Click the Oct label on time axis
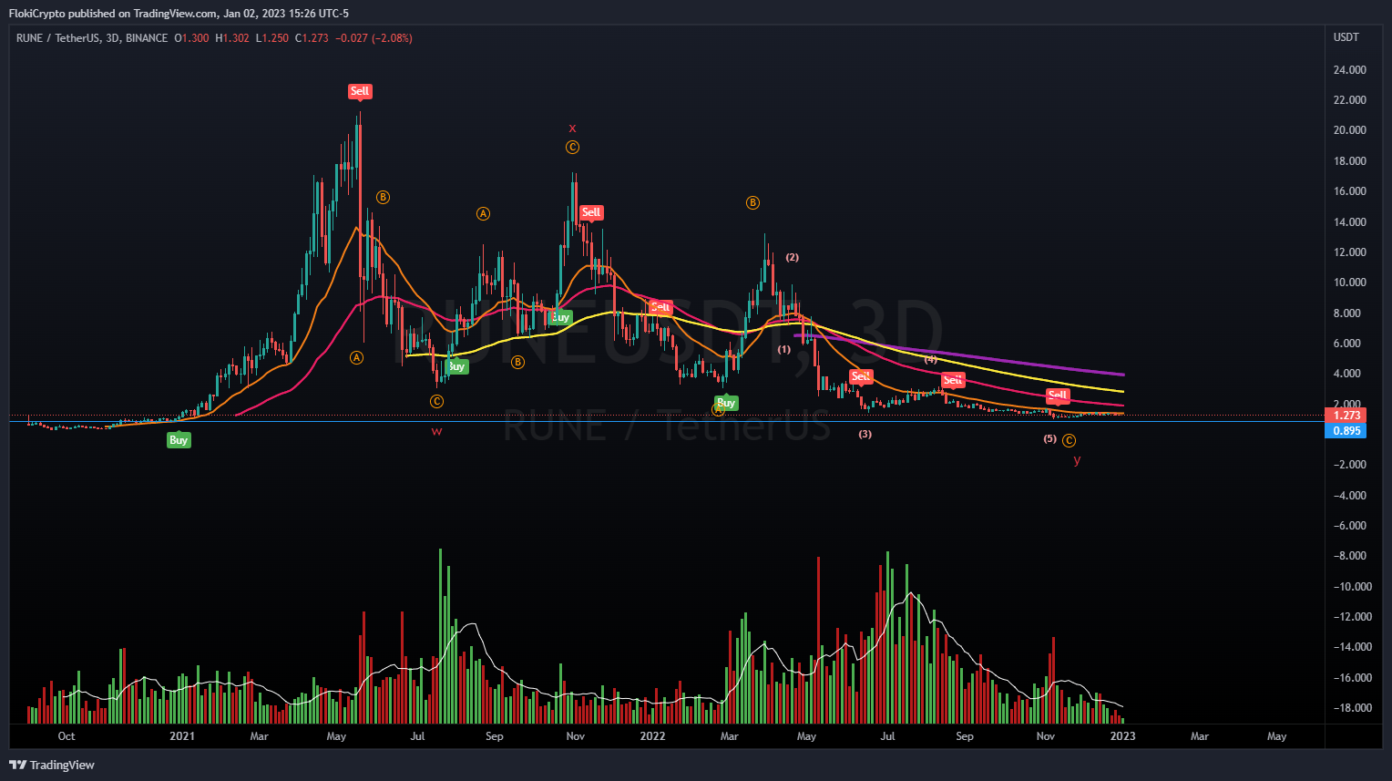Screen dimensions: 1392x781 click(67, 736)
